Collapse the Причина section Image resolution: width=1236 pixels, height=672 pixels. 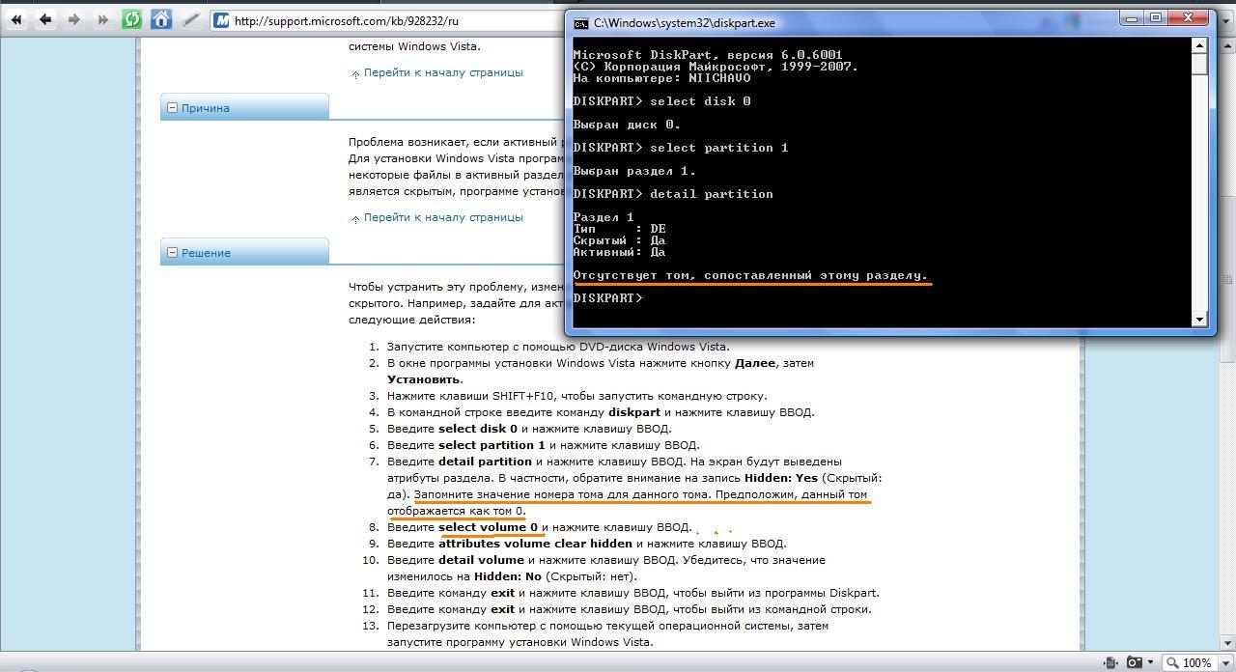[172, 108]
